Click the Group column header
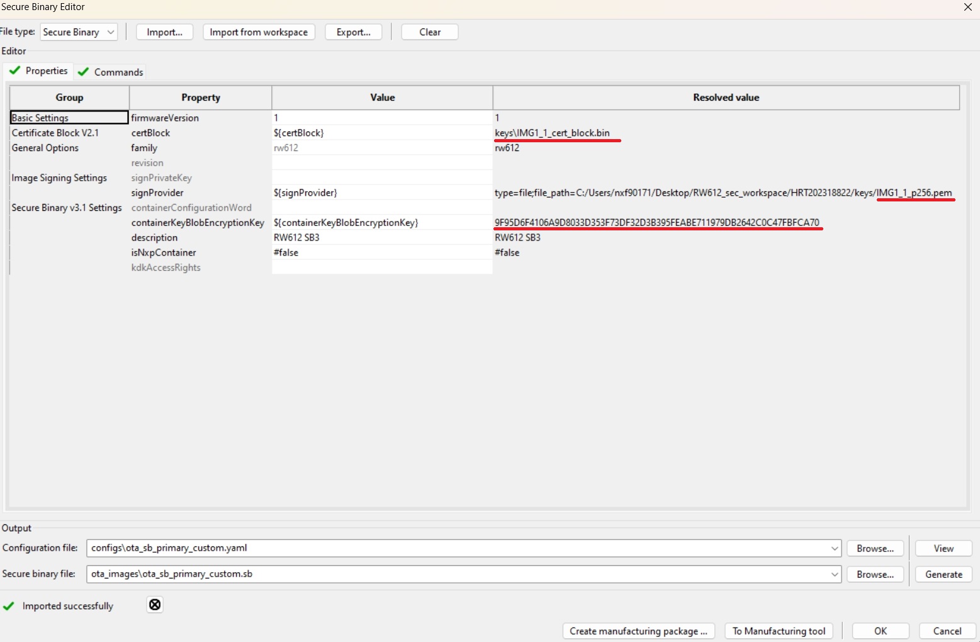 click(69, 98)
